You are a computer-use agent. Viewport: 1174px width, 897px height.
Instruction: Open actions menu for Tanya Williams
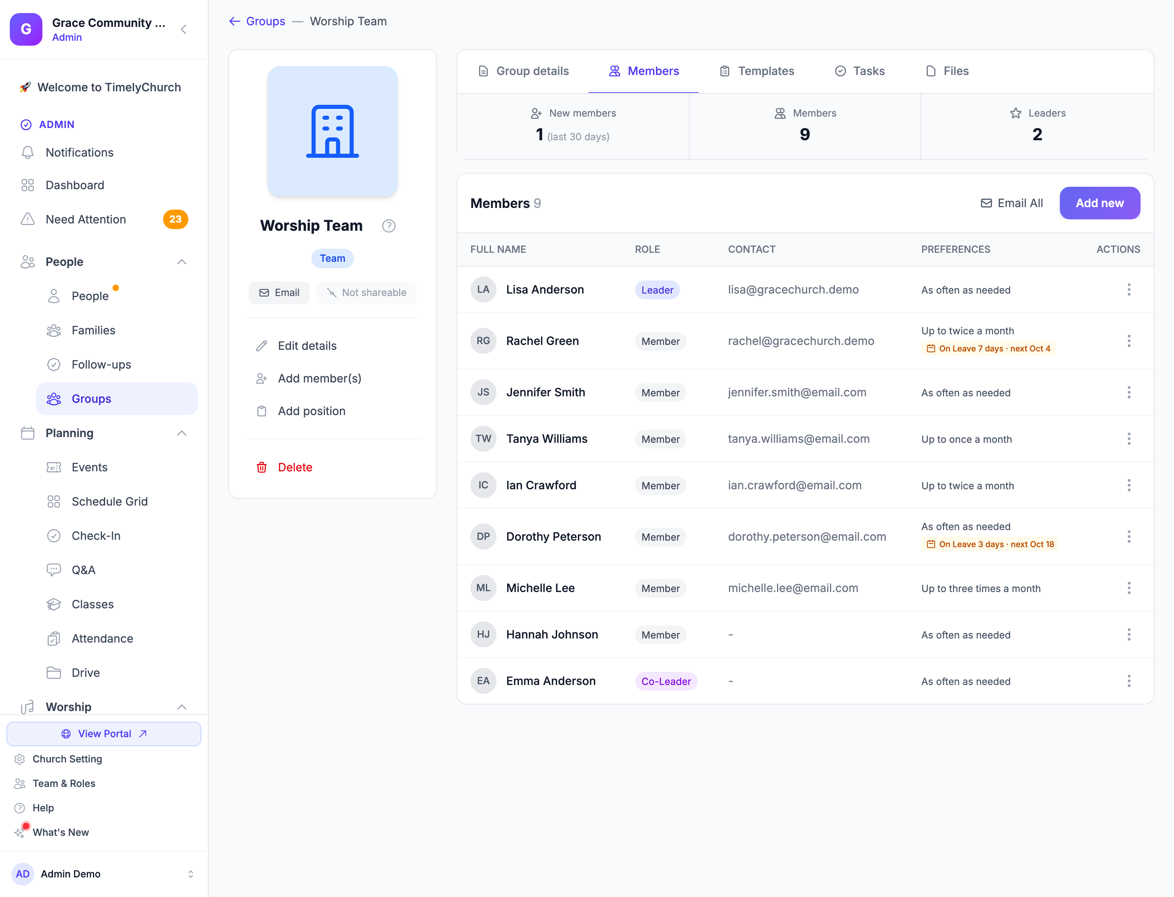point(1129,439)
